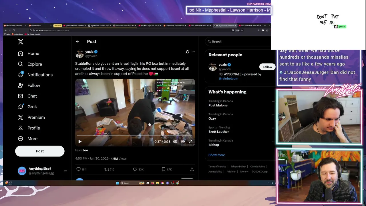Open the Cookie Policy footer link
Image resolution: width=366 pixels, height=206 pixels.
coord(258,167)
